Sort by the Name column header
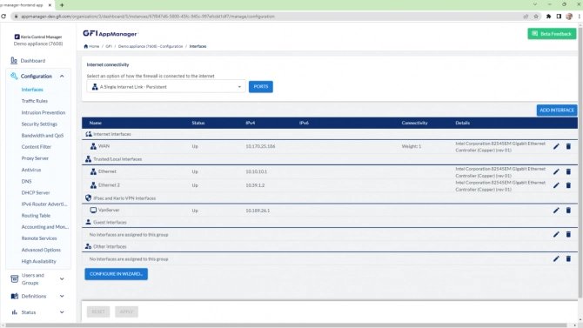Image resolution: width=583 pixels, height=328 pixels. click(x=95, y=123)
